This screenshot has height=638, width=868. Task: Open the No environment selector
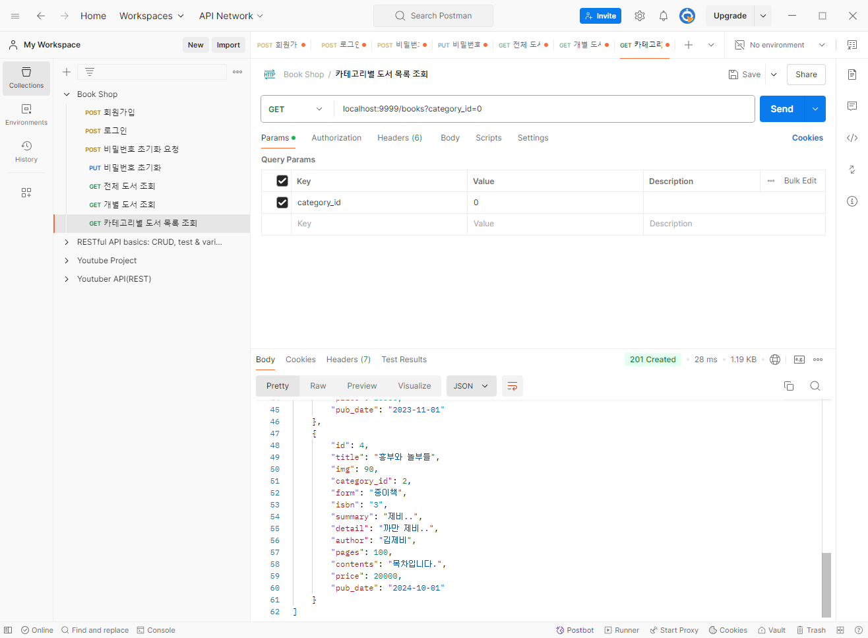pos(780,45)
